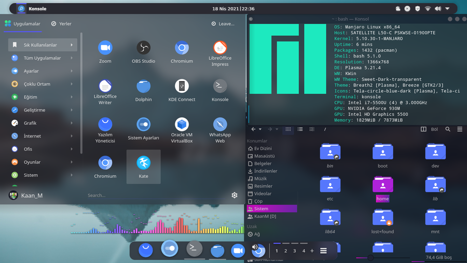Viewport: 467px width, 263px height.
Task: Click the Kate editor icon
Action: (x=143, y=163)
